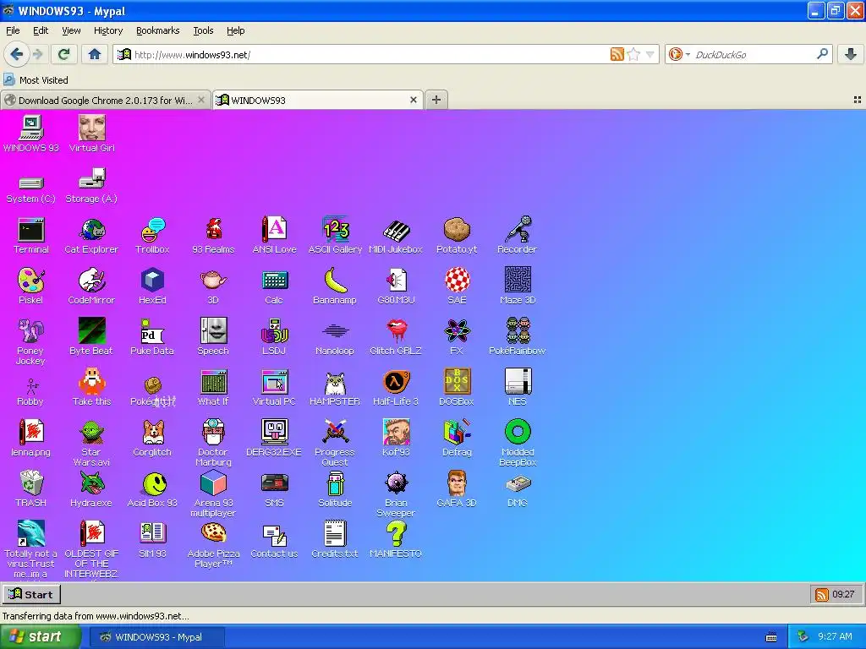Screen dimensions: 866x649
Task: Launch Poney Jockey
Action: 31,342
